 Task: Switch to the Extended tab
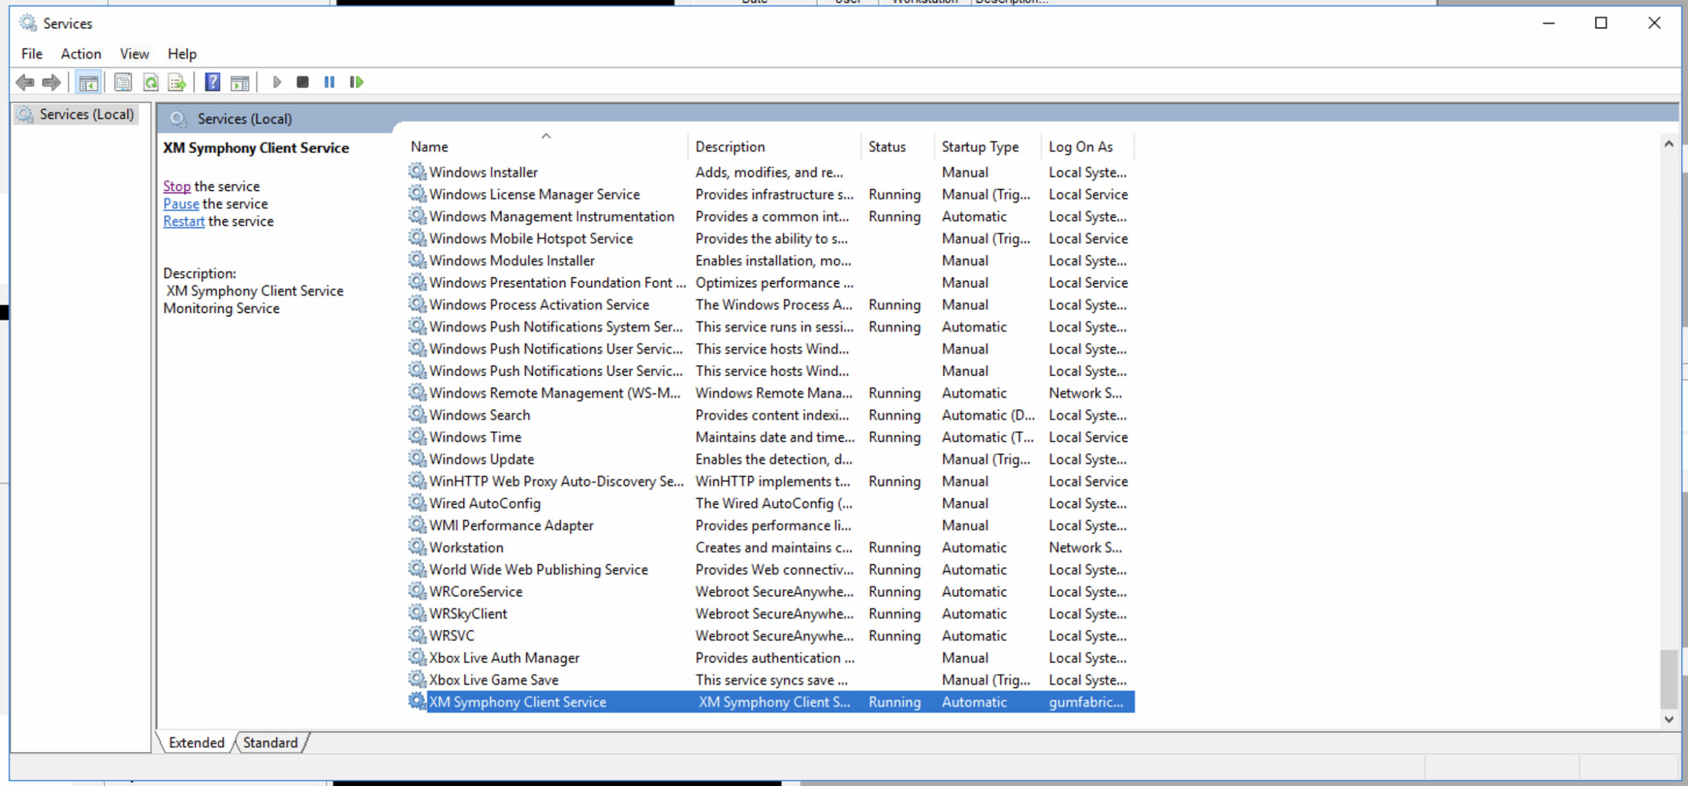point(196,743)
